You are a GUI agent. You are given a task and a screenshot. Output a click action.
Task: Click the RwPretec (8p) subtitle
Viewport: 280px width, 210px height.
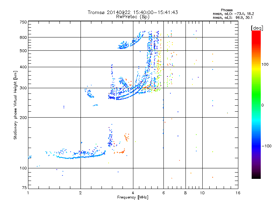click(x=133, y=17)
